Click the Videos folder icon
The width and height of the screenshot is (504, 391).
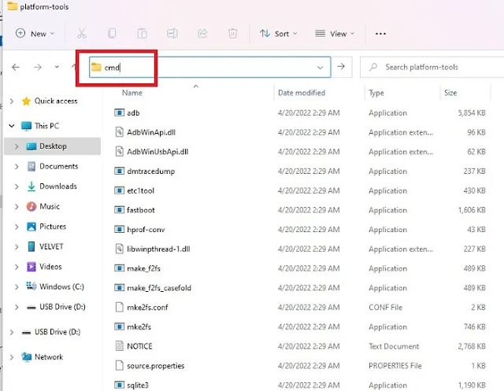coord(31,267)
